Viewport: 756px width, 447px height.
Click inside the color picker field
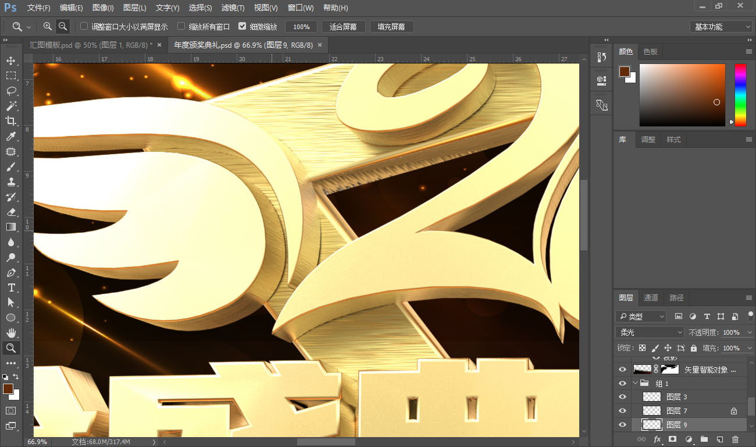tap(682, 95)
